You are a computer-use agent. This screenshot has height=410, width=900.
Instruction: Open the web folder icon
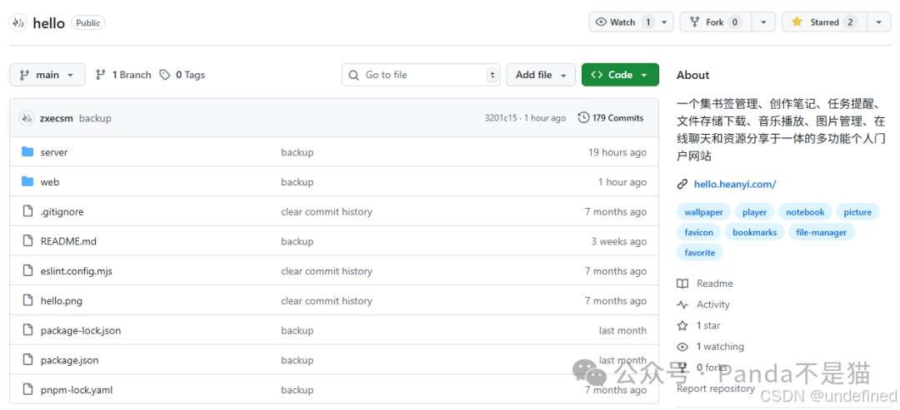pos(27,181)
